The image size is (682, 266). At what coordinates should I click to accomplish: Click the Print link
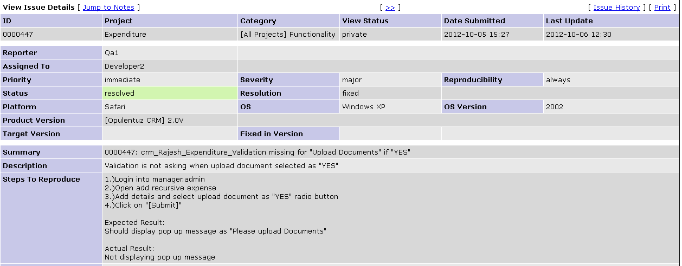coord(662,7)
